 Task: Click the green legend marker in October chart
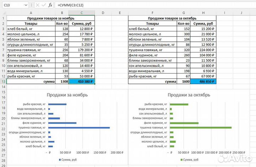point(182,160)
